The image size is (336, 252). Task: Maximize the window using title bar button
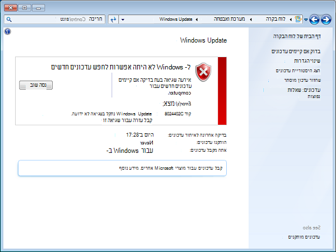tap(25, 8)
